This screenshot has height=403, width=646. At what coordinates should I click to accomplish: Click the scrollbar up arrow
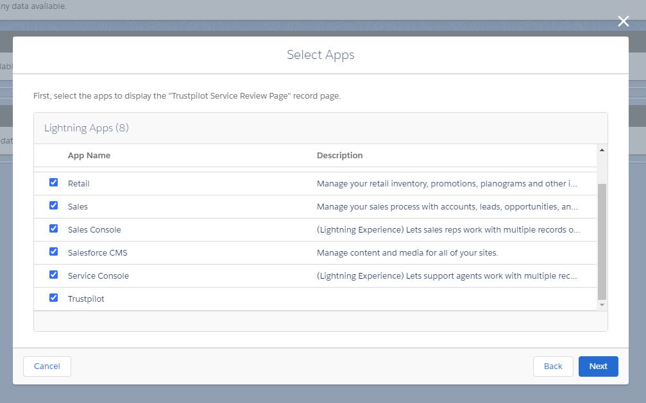point(601,151)
